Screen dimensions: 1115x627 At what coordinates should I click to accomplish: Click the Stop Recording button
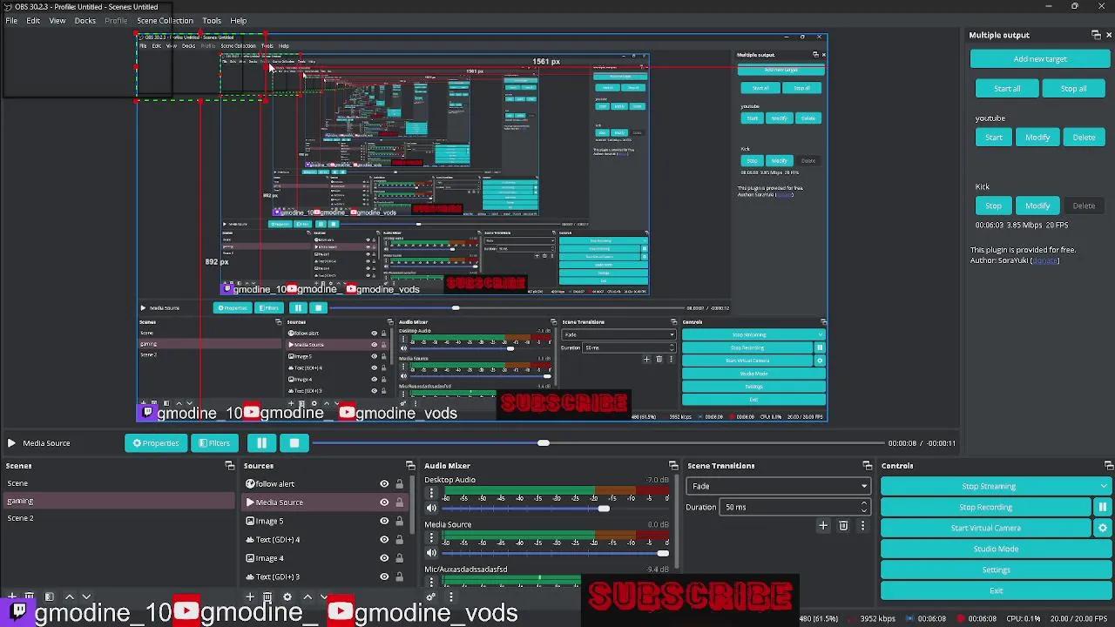pos(986,507)
